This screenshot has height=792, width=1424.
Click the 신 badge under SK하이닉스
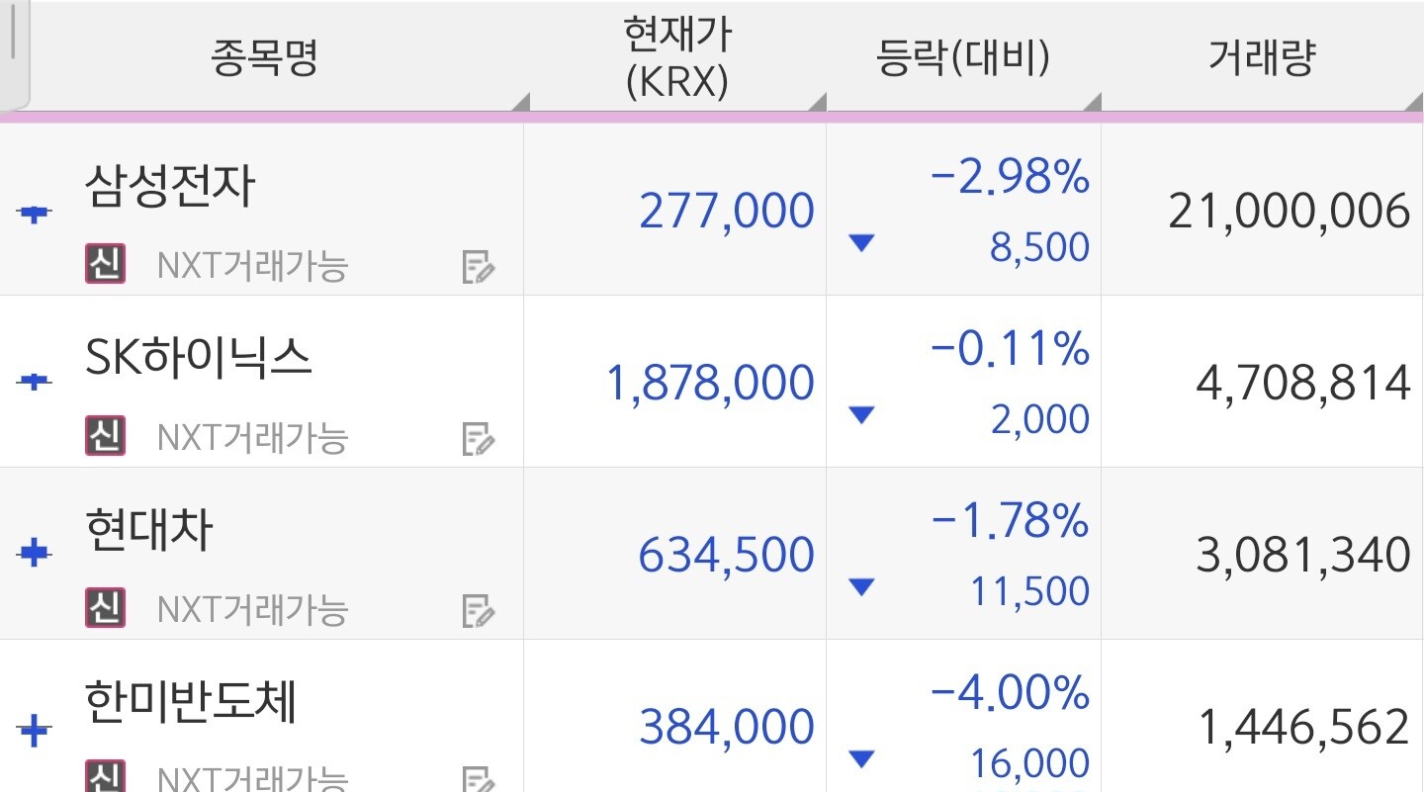(x=105, y=436)
